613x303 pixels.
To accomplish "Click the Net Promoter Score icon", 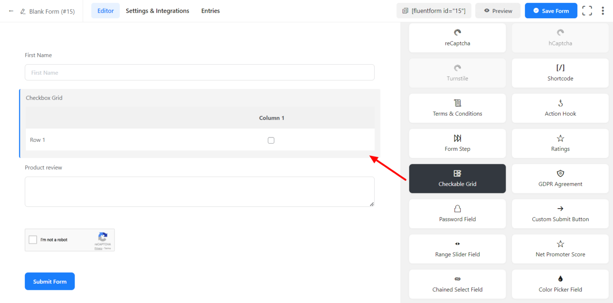I will [560, 249].
